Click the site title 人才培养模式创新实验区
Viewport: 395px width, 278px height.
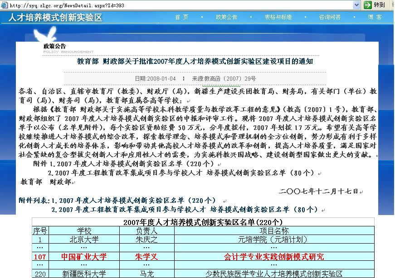55,17
